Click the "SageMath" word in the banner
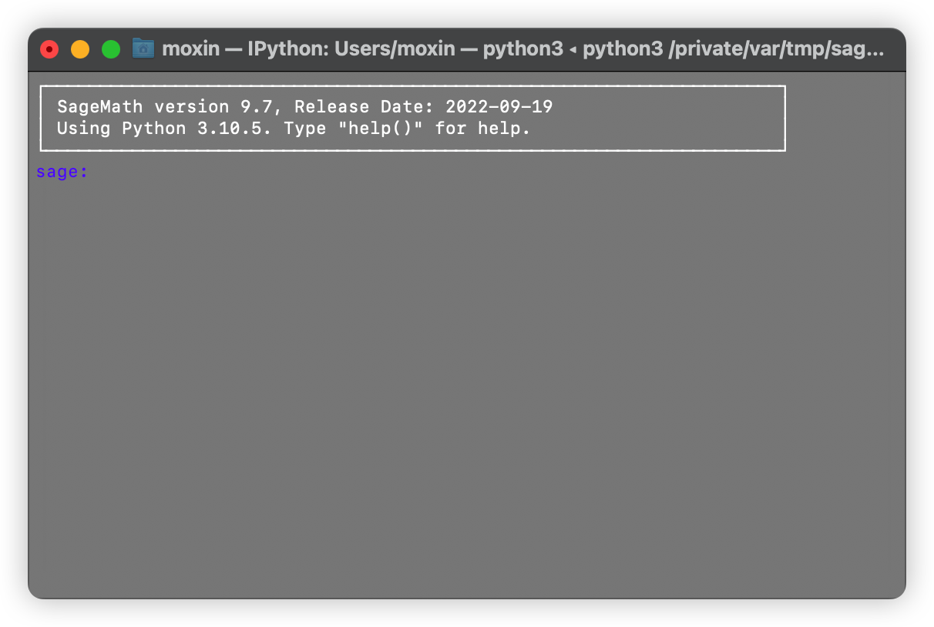The height and width of the screenshot is (627, 934). point(99,106)
